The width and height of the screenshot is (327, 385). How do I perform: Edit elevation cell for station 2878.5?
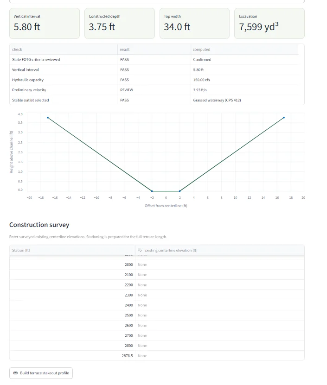coord(220,355)
